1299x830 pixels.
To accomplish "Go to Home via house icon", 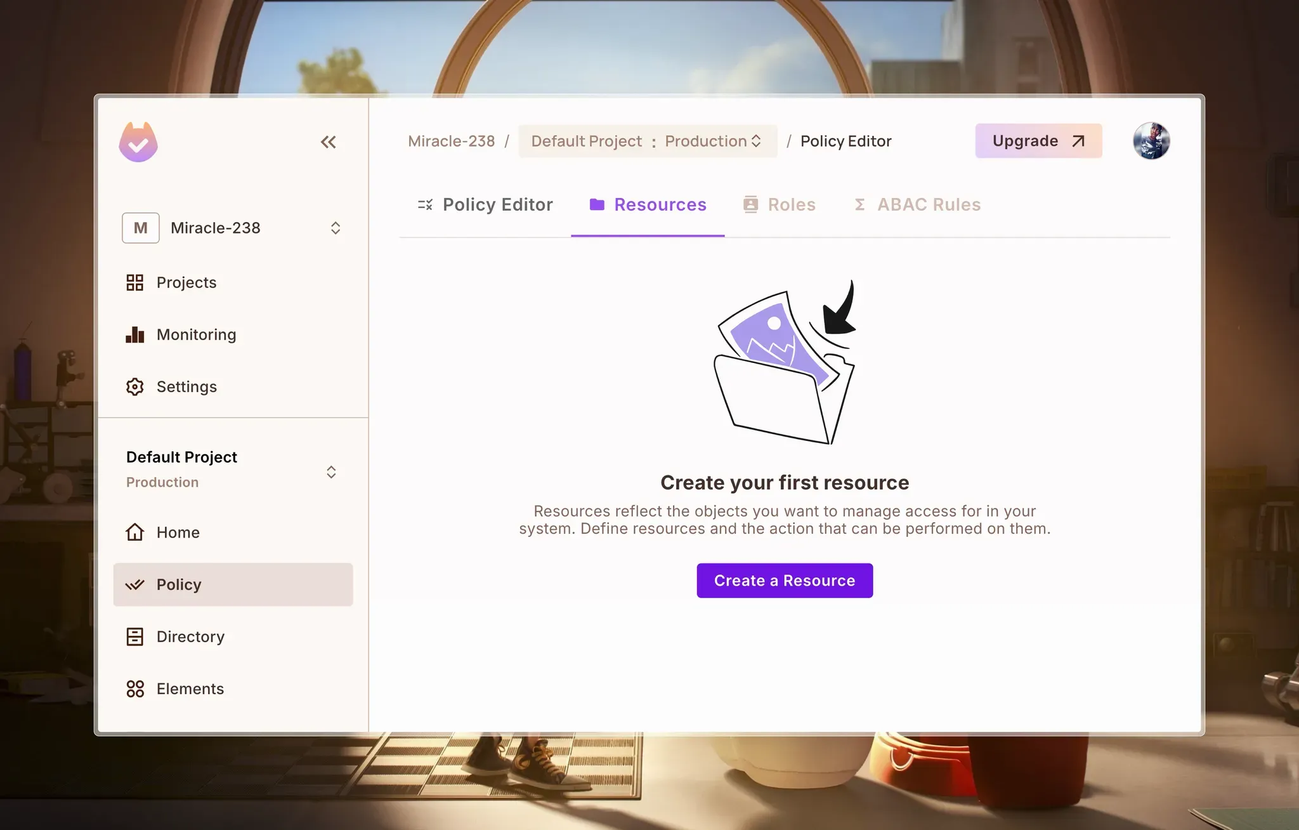I will [134, 532].
